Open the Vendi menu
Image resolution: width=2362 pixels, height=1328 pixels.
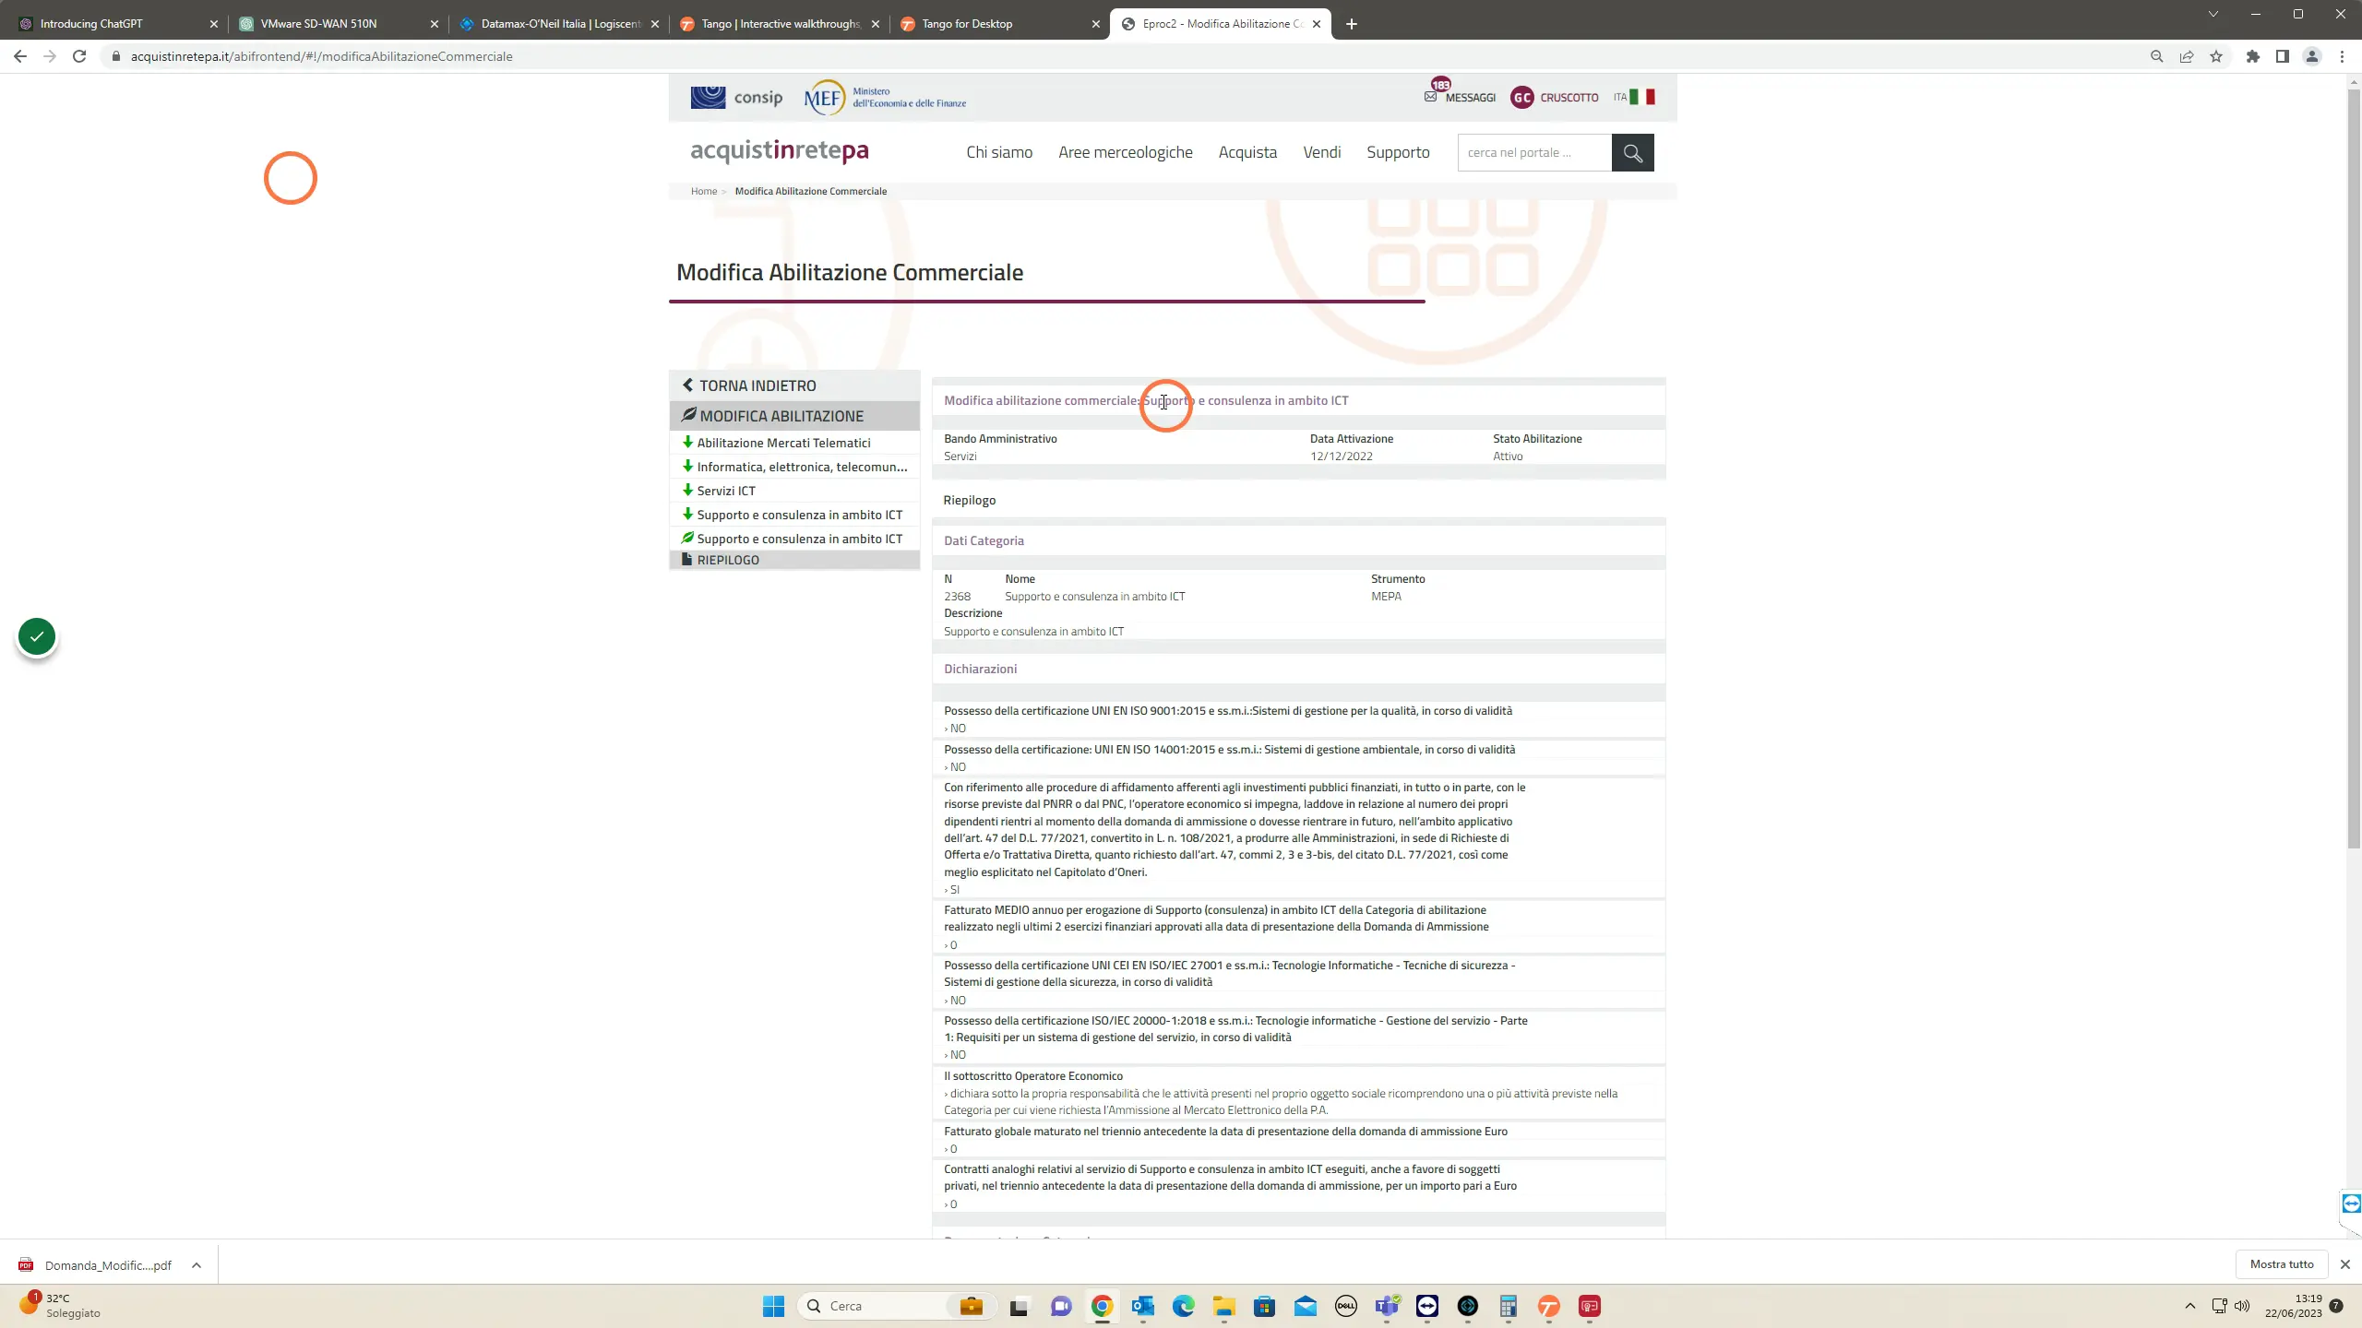tap(1321, 152)
